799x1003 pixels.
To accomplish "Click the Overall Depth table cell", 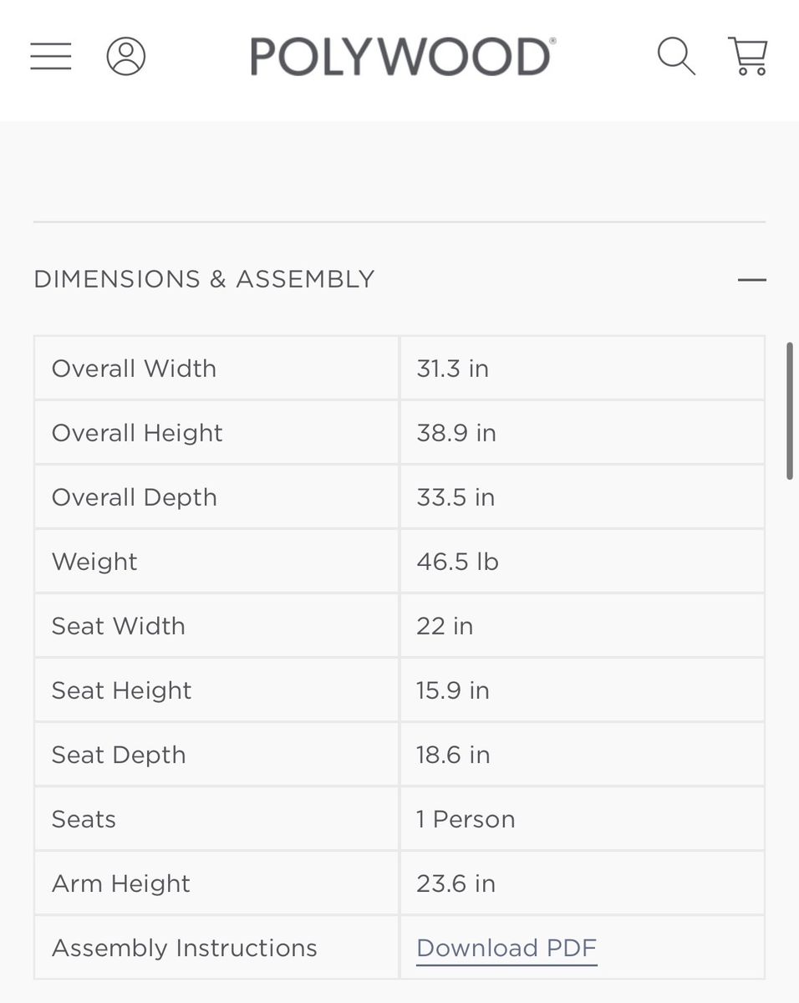I will (x=216, y=497).
